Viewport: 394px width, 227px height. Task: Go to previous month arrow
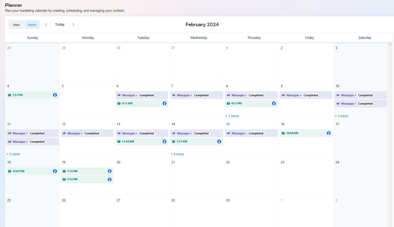coord(46,25)
